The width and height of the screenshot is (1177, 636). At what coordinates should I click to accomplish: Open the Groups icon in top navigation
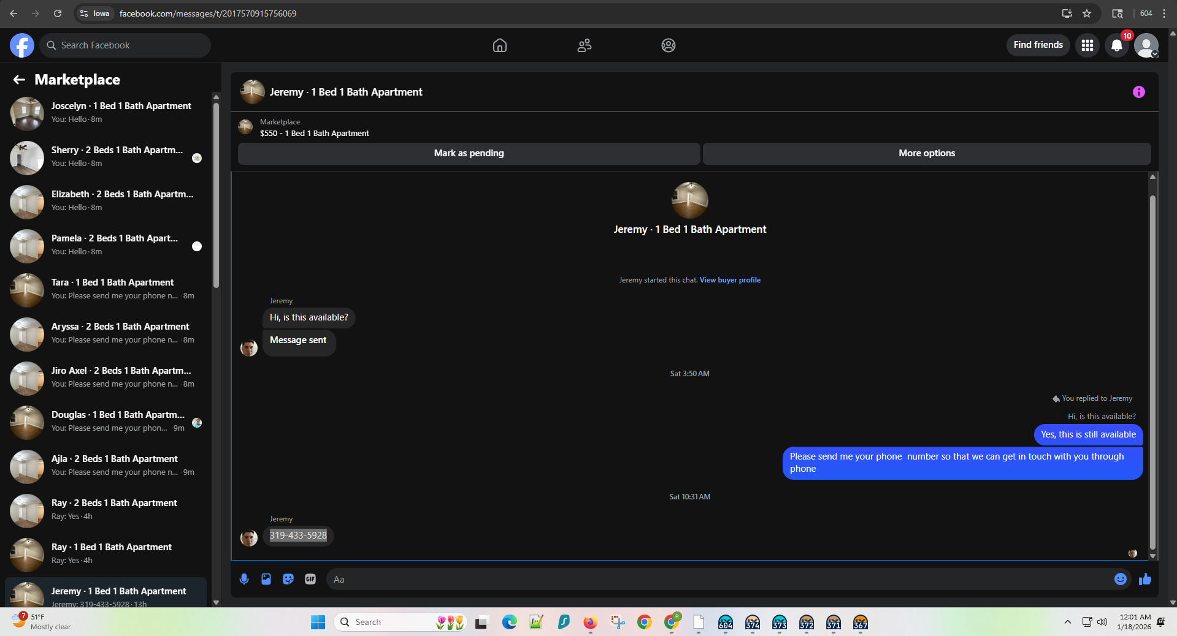coord(669,45)
